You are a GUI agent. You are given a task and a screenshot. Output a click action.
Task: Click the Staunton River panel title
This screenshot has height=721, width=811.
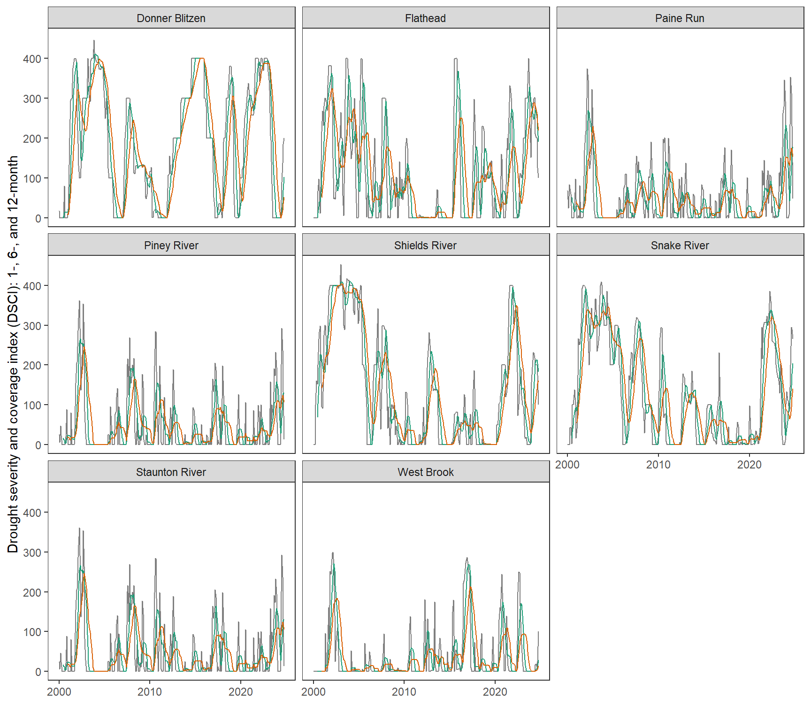(x=171, y=472)
